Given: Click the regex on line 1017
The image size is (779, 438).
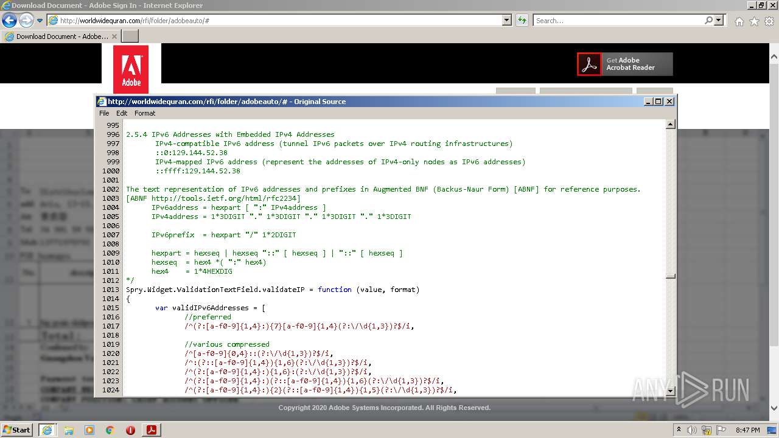Looking at the screenshot, I should (x=299, y=326).
